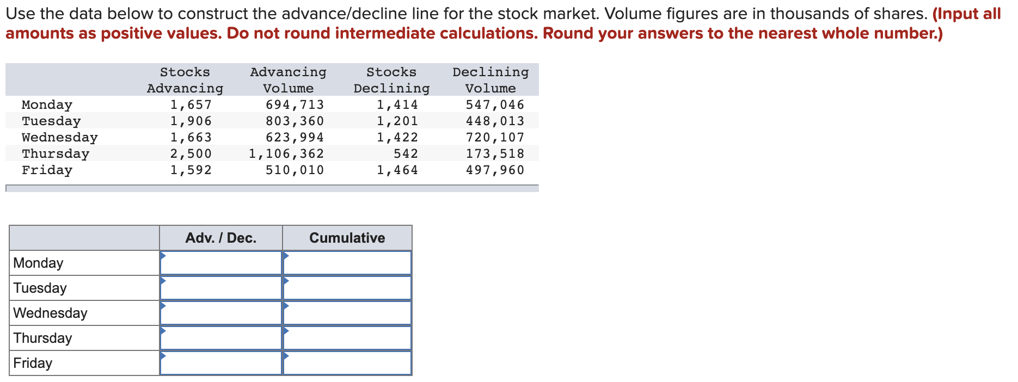Click the blue marker in Wednesday's Cumulative cell
The width and height of the screenshot is (1018, 382).
point(285,306)
